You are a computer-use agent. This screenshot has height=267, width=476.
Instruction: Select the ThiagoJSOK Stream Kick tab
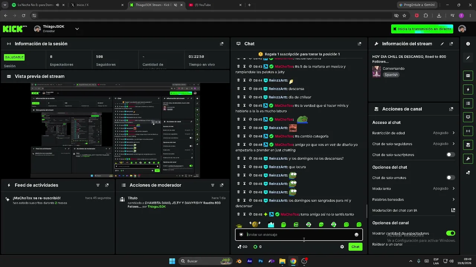click(x=156, y=5)
